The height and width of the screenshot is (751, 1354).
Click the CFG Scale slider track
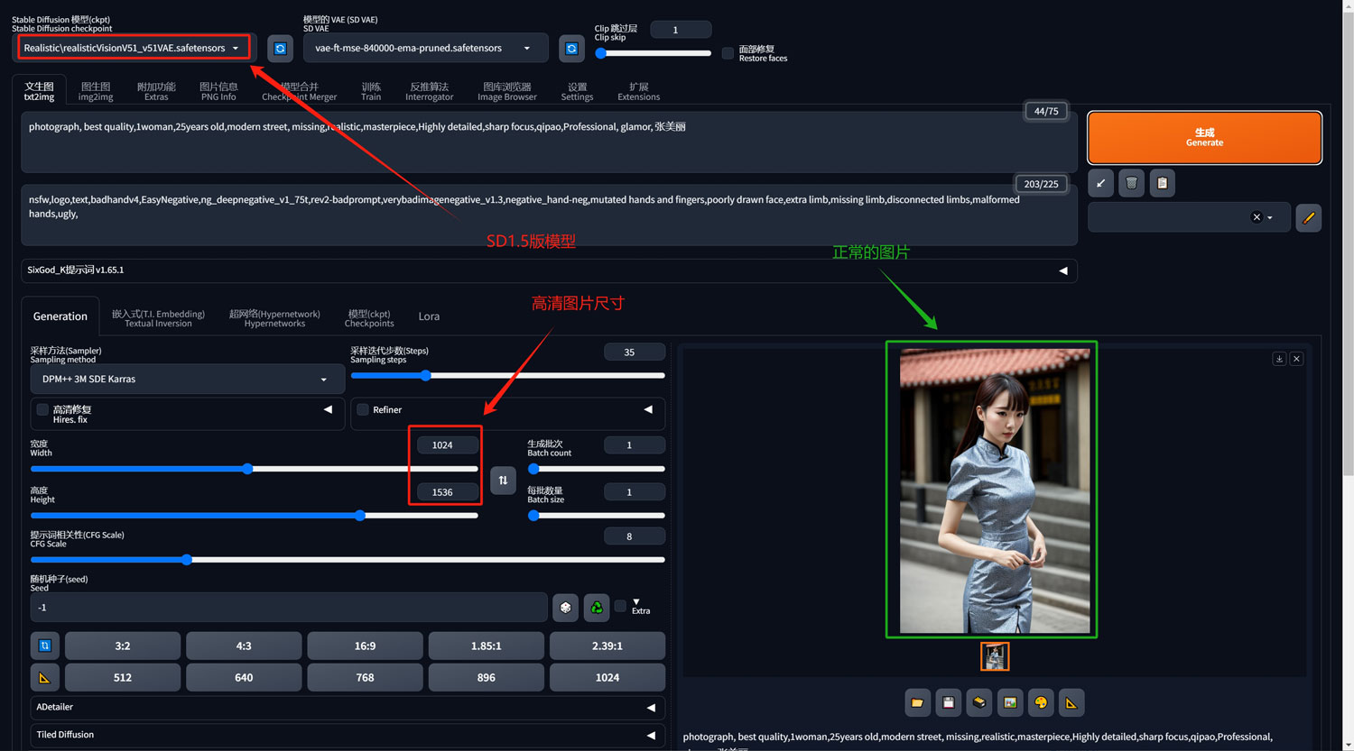click(348, 560)
